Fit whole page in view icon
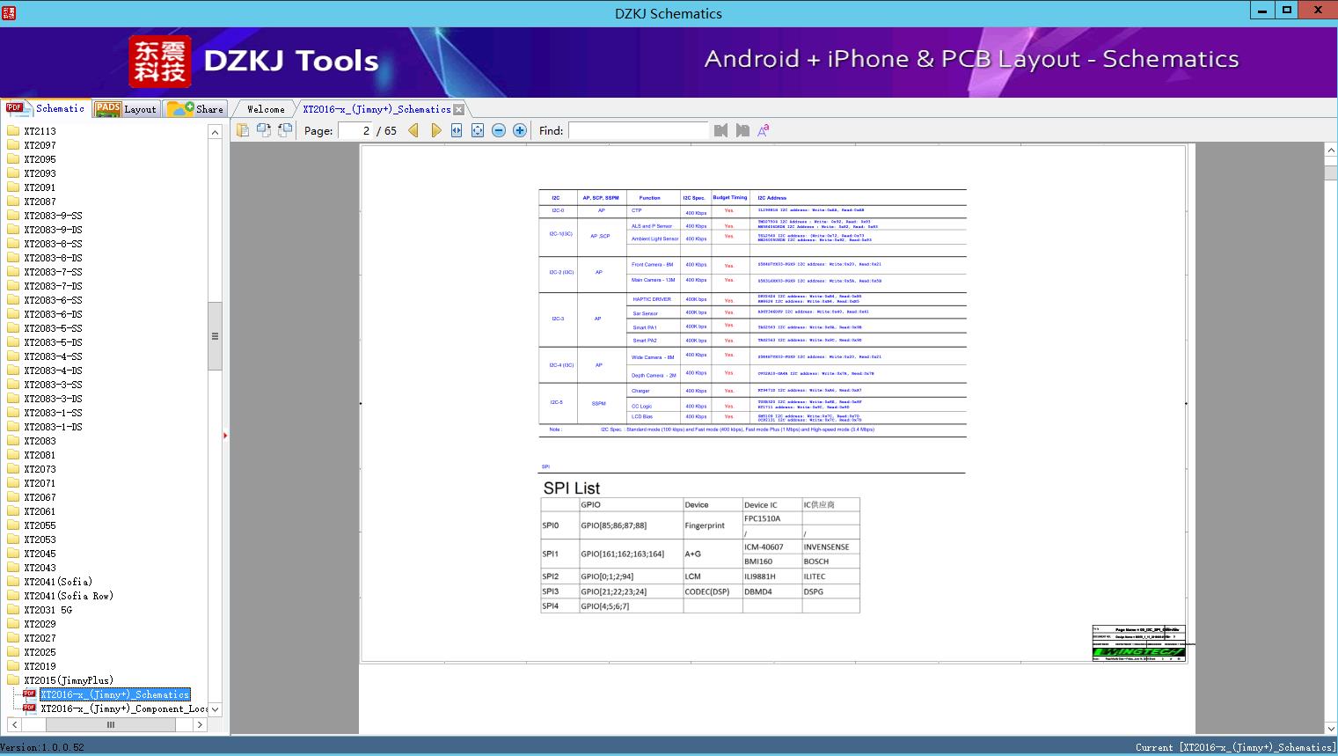 click(478, 130)
